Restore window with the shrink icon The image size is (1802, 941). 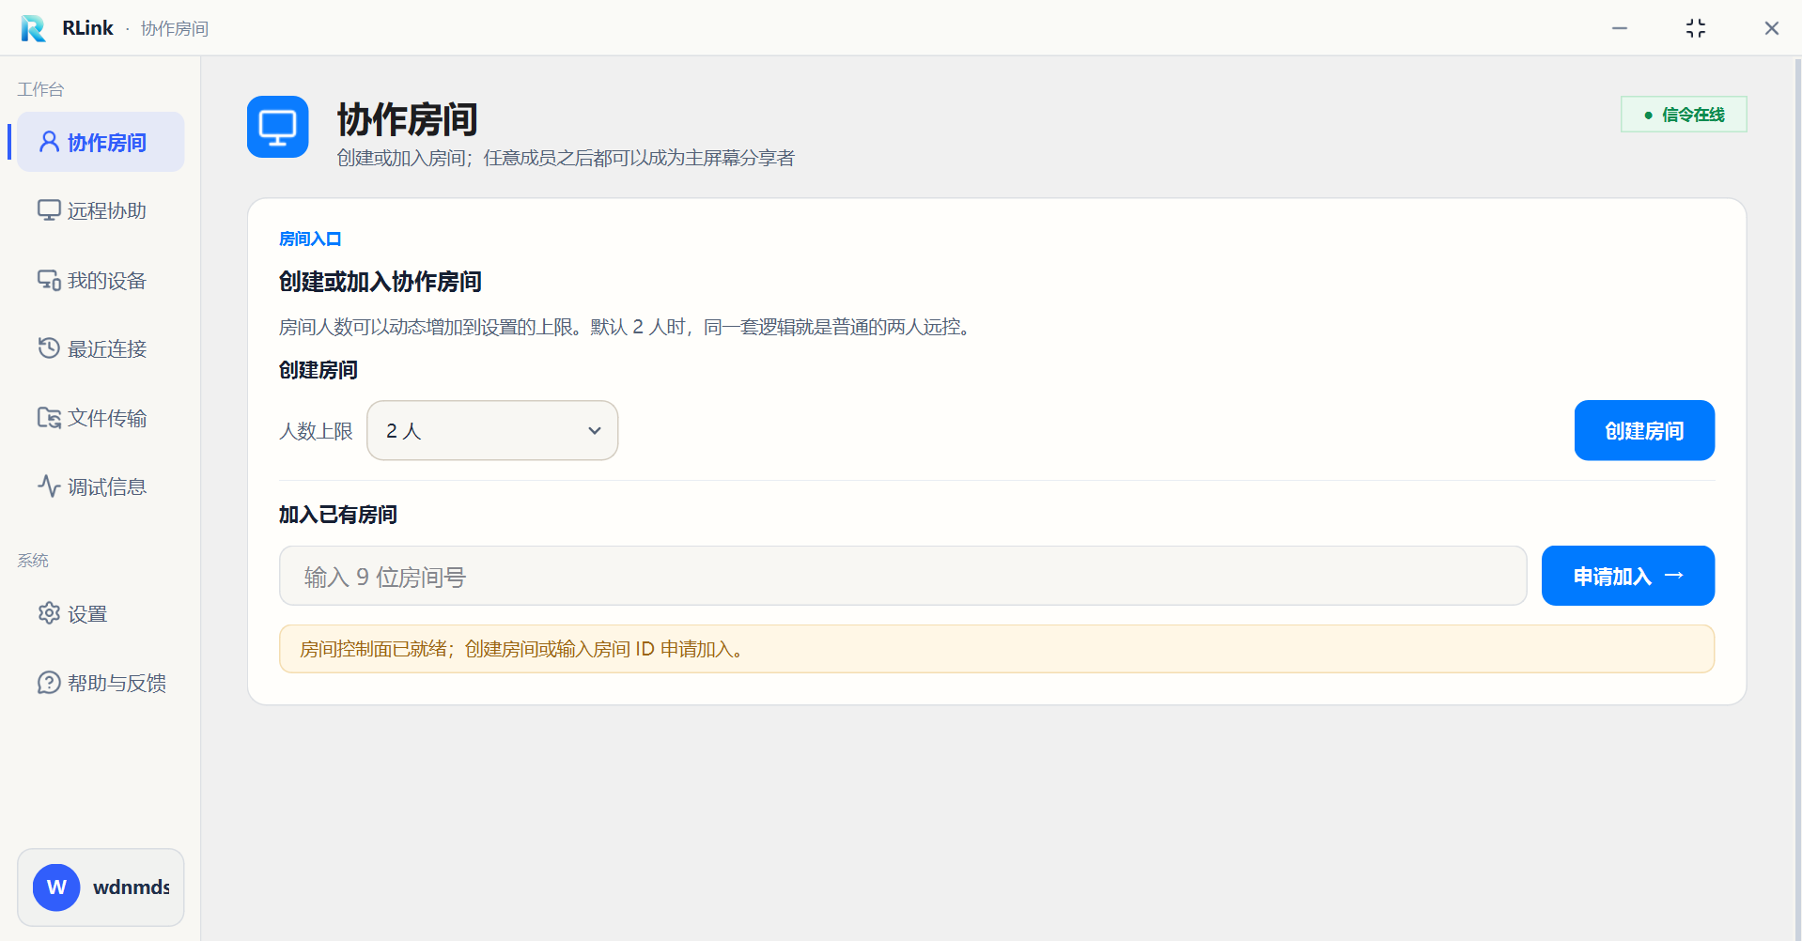pos(1696,28)
